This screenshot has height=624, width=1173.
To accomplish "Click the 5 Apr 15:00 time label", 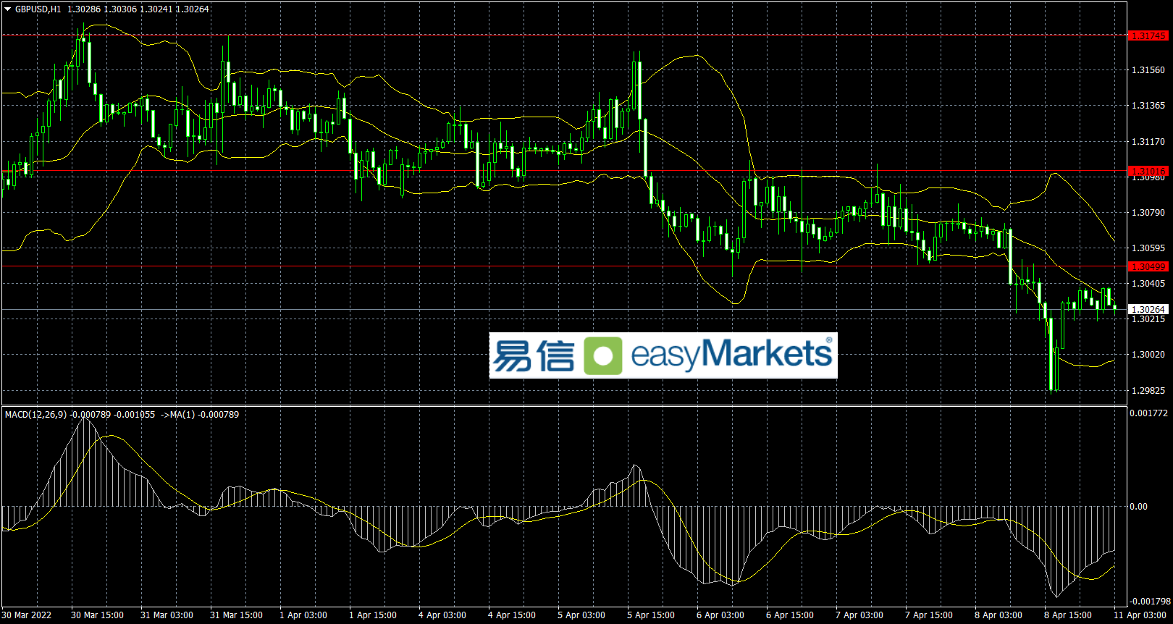I will (x=651, y=615).
